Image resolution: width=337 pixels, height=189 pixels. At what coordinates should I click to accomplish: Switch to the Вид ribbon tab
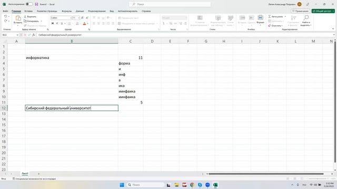[x=112, y=11]
